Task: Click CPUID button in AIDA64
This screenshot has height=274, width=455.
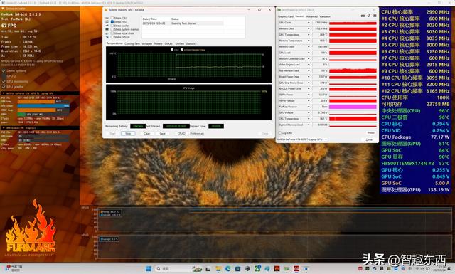Action: pos(181,134)
